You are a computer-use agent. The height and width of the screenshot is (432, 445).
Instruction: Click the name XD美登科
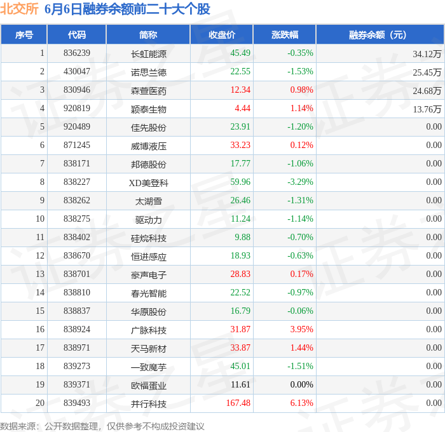[148, 183]
